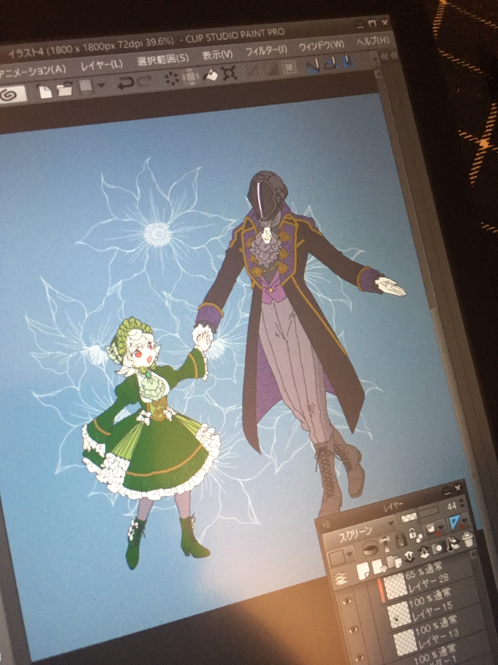
Task: Increase opacity with the stepper up arrow
Action: pos(461,501)
